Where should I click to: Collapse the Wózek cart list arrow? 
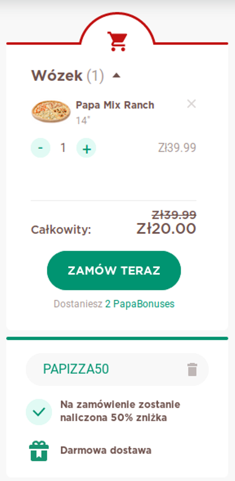pyautogui.click(x=116, y=75)
